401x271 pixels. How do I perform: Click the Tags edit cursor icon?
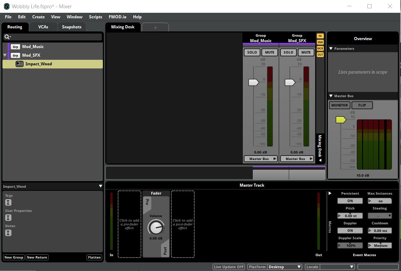(x=8, y=203)
